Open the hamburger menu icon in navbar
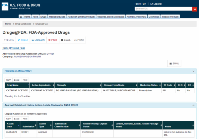Viewport: 199px width, 139px height. [x=21, y=17]
